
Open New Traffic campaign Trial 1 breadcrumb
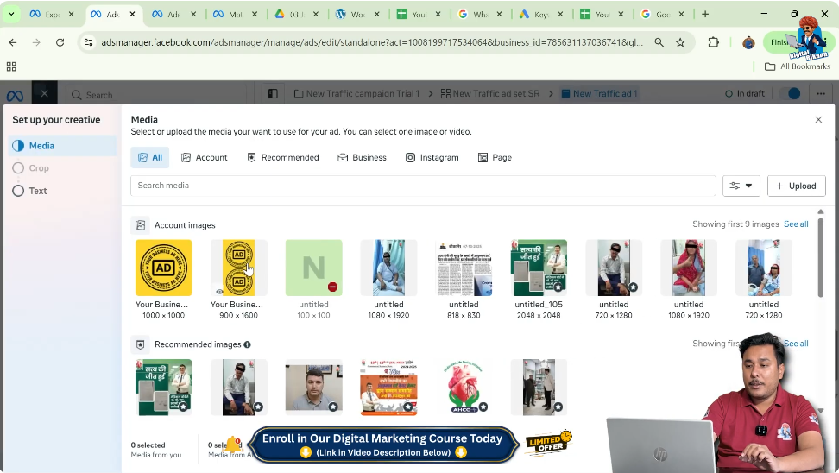pyautogui.click(x=363, y=94)
